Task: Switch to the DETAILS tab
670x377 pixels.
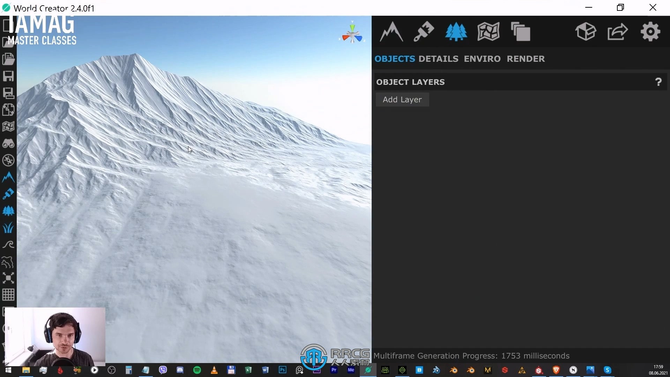Action: click(x=438, y=59)
